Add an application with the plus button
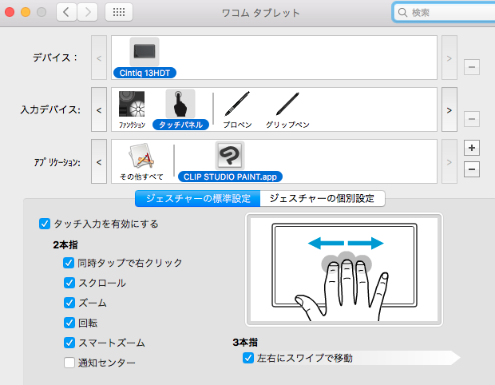The image size is (495, 385). (x=472, y=148)
